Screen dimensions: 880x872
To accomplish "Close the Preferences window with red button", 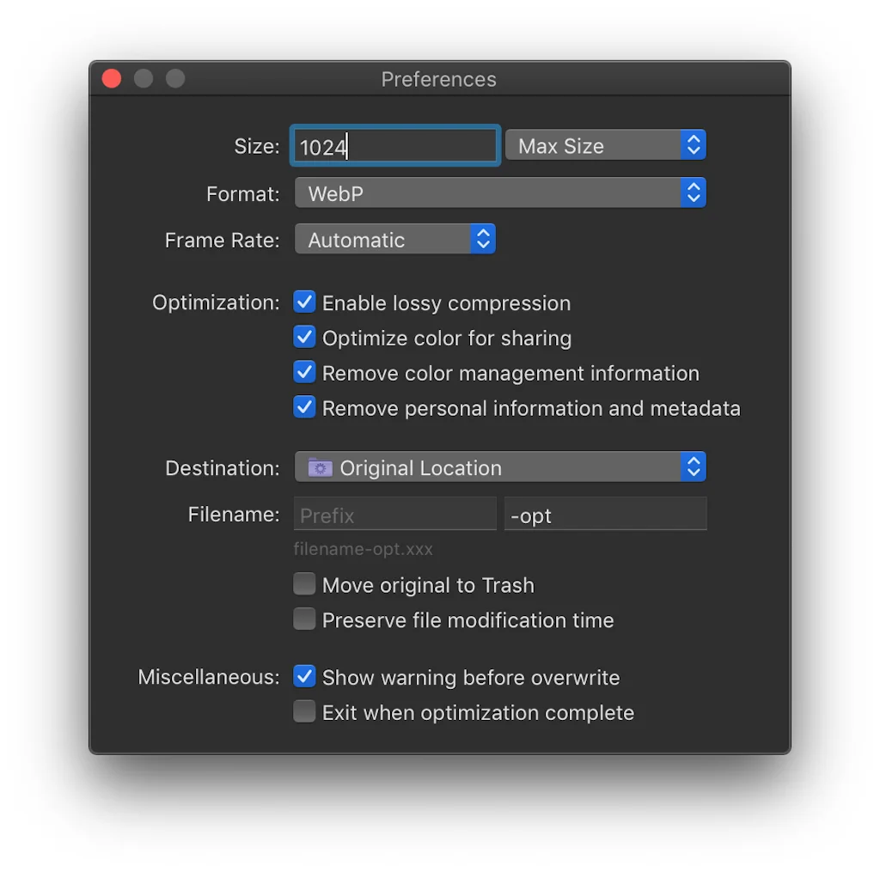I will tap(112, 79).
